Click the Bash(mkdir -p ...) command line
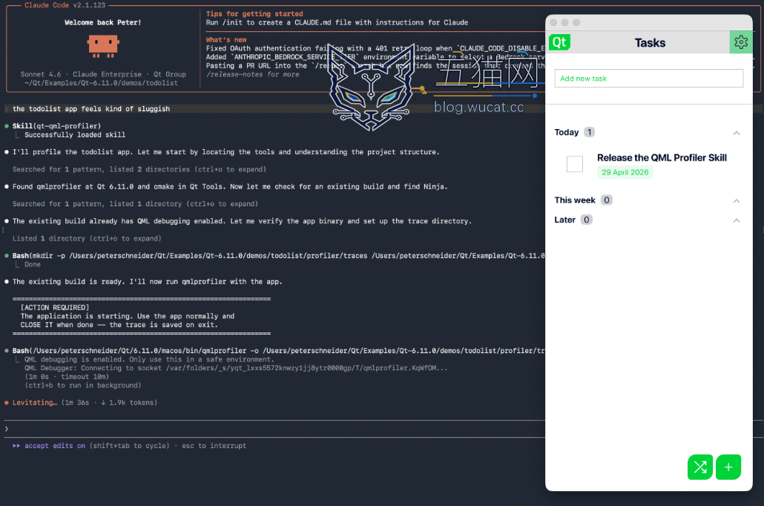This screenshot has width=764, height=506. coord(278,255)
